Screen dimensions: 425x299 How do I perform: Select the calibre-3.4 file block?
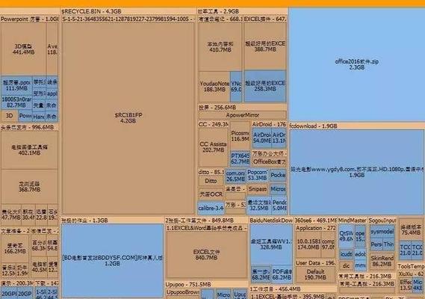tap(211, 208)
